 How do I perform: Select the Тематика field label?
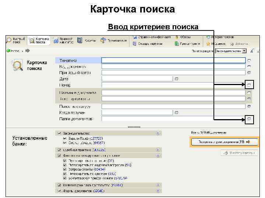[68, 60]
